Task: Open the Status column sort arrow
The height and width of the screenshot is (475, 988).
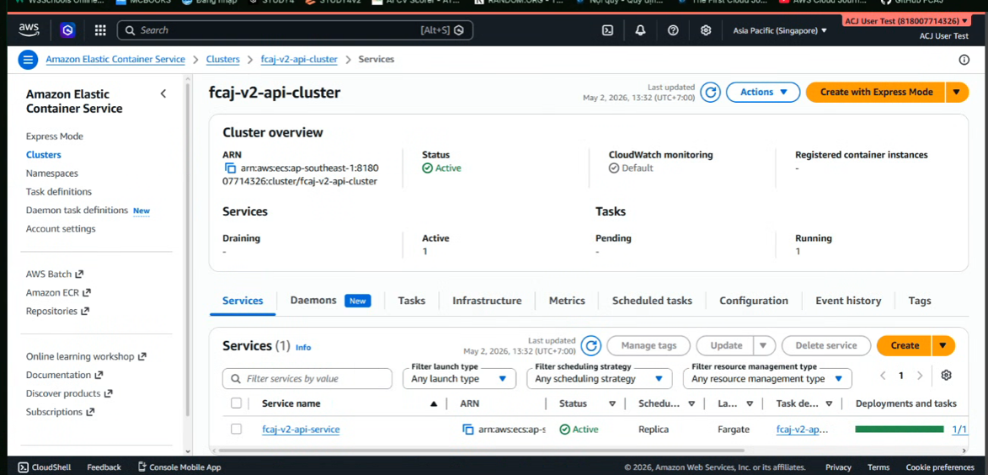Action: [x=611, y=403]
